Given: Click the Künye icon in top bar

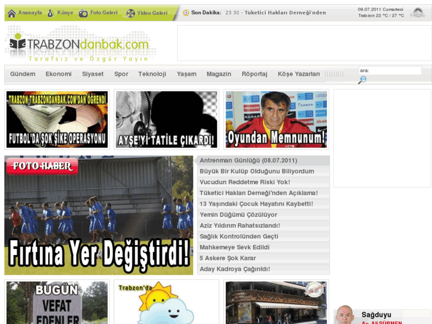Looking at the screenshot, I should coord(51,13).
